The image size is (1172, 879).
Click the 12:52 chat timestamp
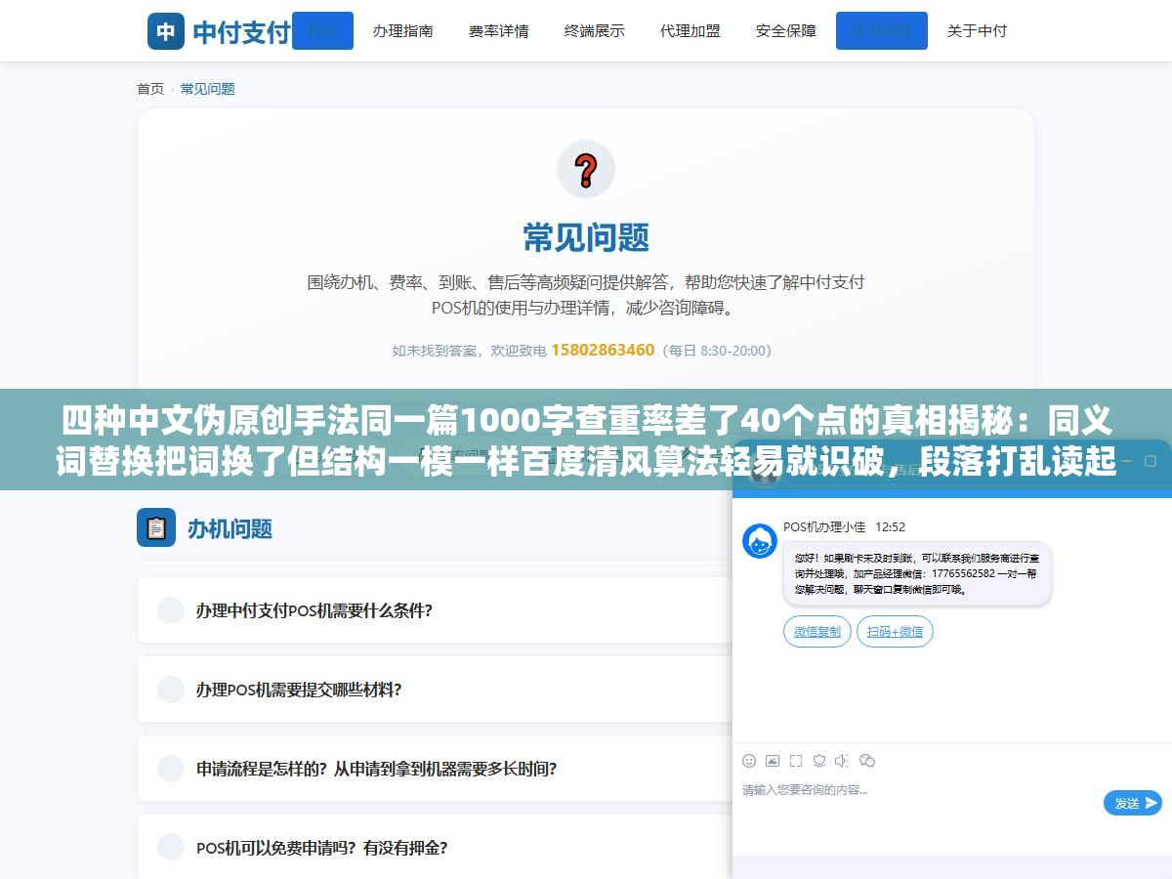point(890,526)
